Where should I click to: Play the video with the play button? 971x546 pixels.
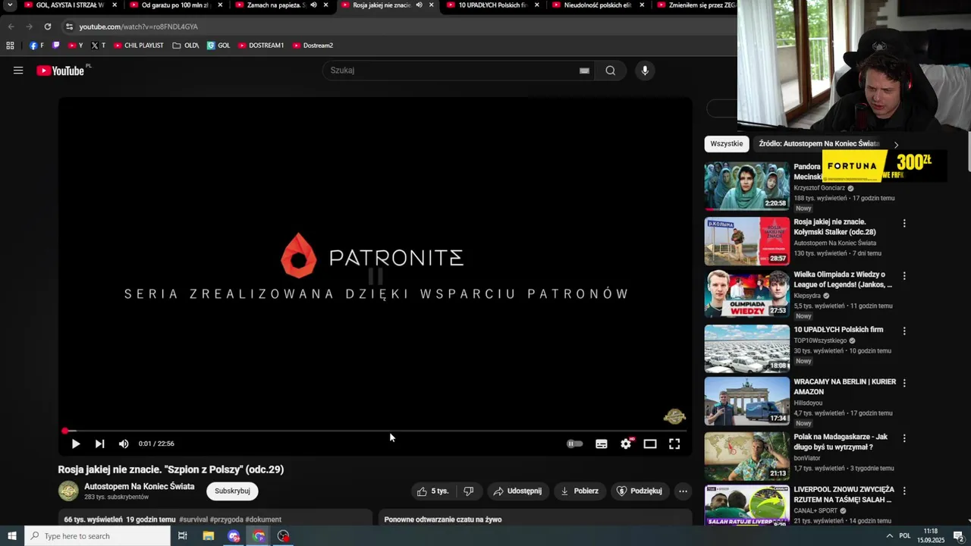tap(75, 444)
